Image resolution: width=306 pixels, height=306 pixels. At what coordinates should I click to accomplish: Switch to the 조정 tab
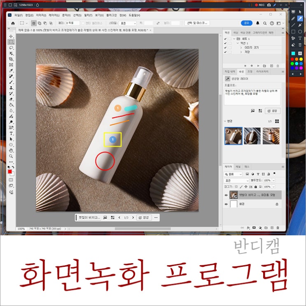pos(250,72)
